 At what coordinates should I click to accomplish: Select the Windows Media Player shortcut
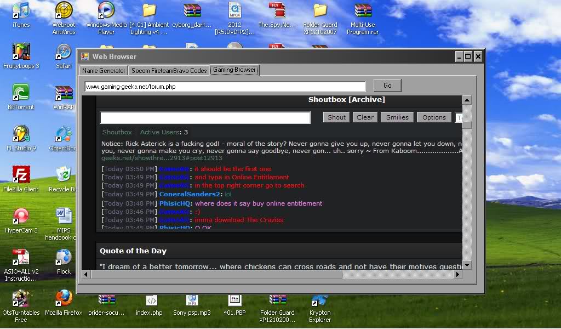(x=106, y=18)
